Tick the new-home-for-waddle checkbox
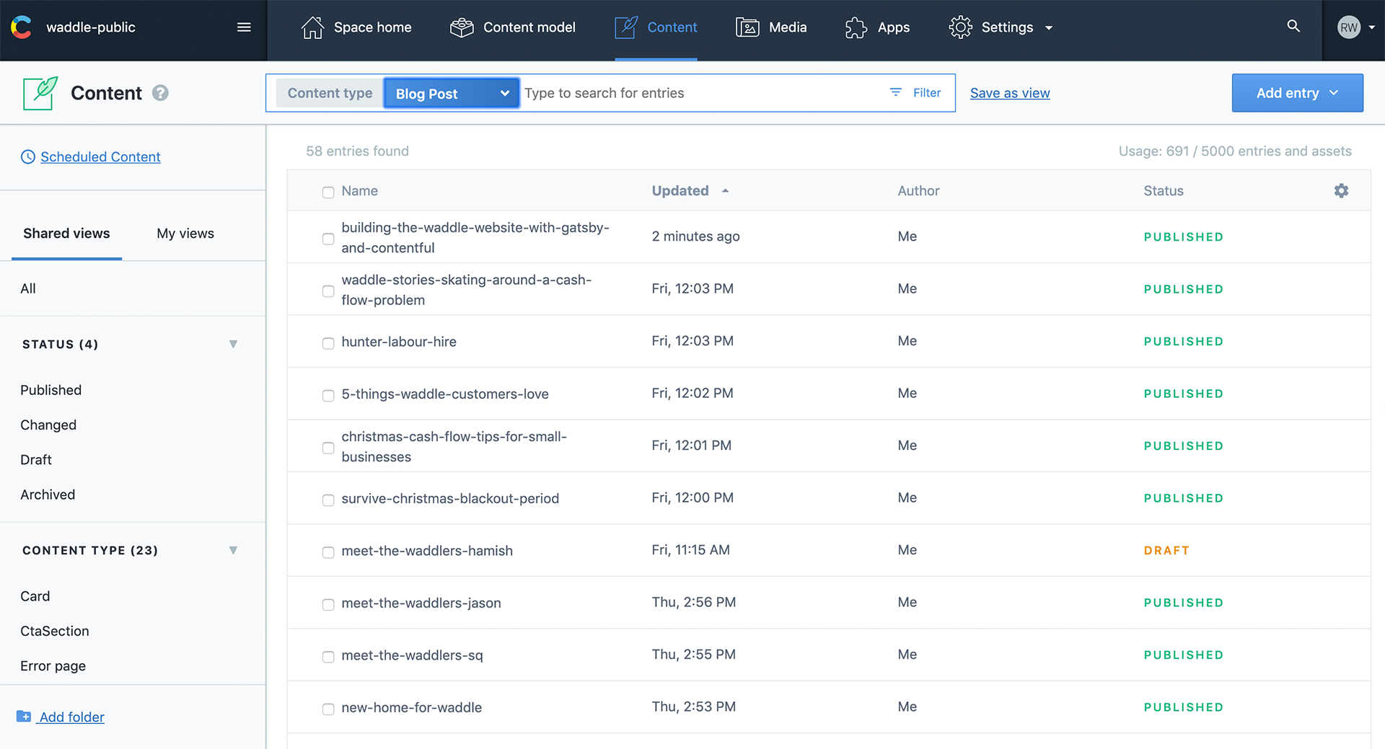The height and width of the screenshot is (749, 1385). [328, 709]
